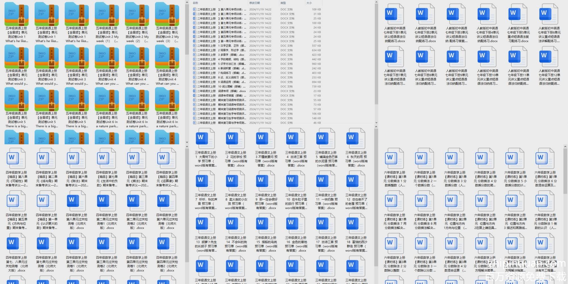
Task: Click the details list scrollbar up arrow
Action: 376,2
